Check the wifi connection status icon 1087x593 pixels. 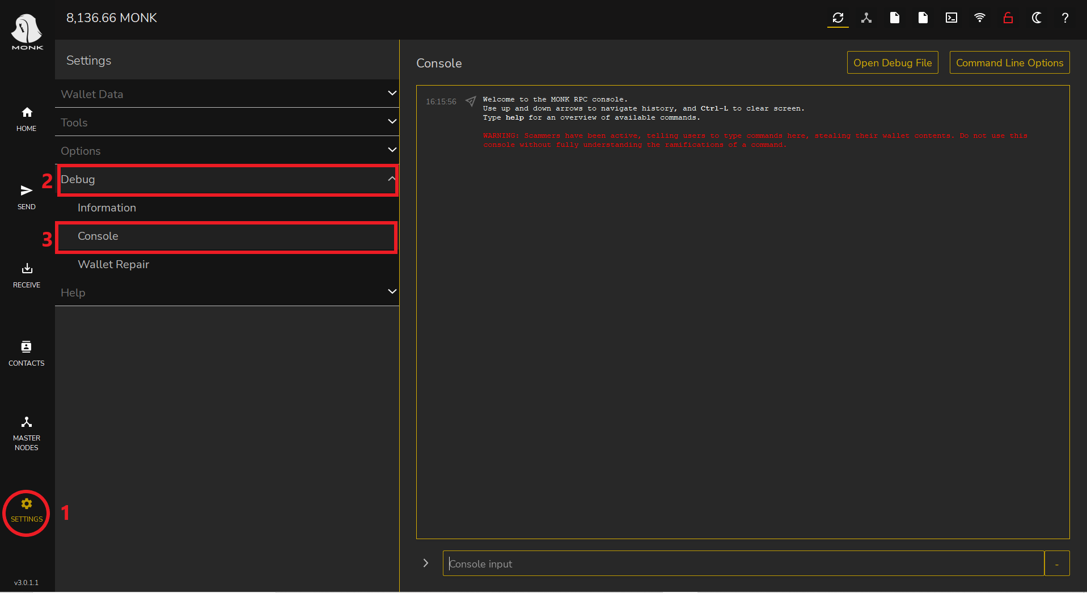coord(979,18)
